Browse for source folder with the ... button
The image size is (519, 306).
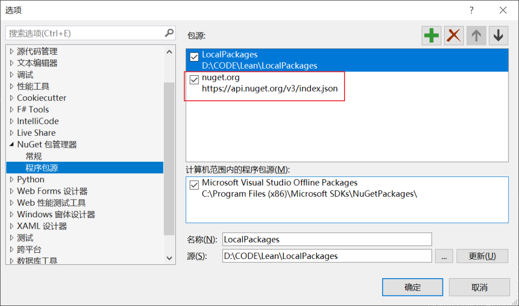pyautogui.click(x=444, y=256)
